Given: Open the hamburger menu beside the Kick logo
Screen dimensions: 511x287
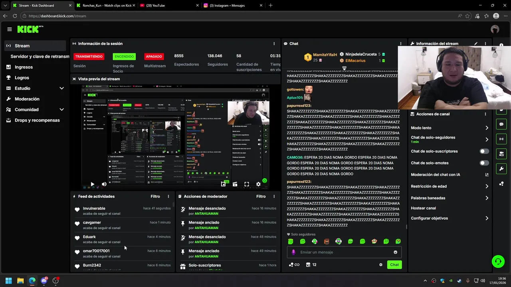Looking at the screenshot, I should click(x=10, y=29).
